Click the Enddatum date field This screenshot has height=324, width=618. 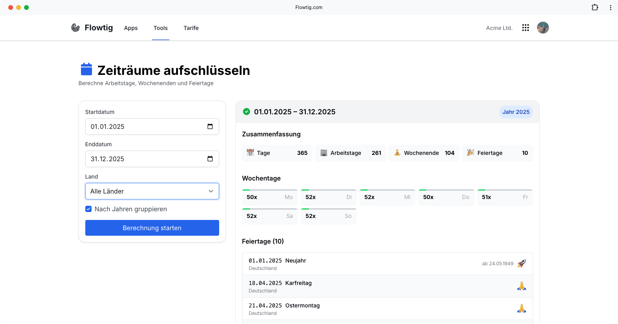click(152, 159)
